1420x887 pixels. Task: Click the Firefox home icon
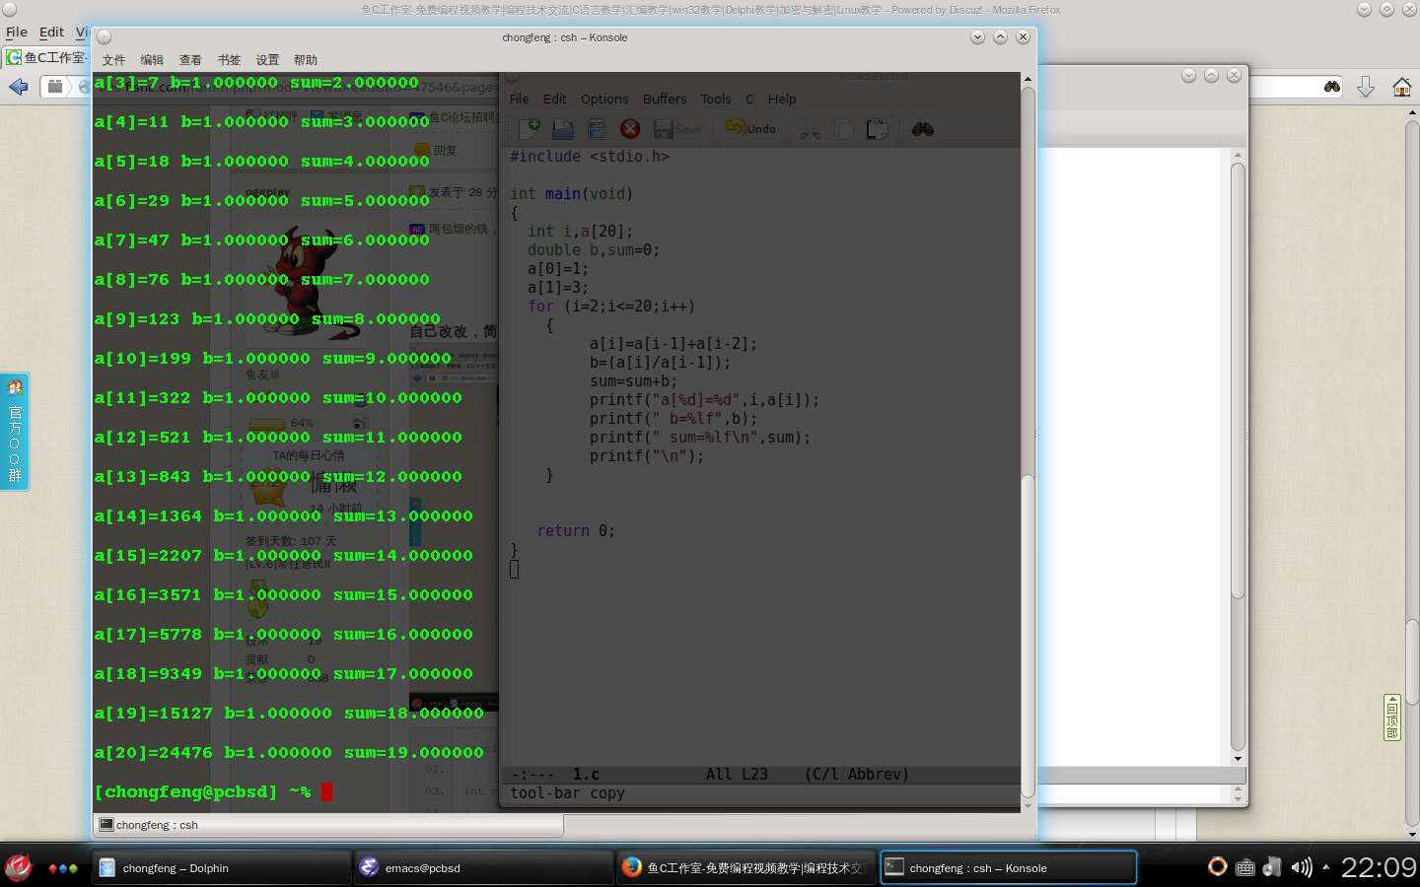(1401, 87)
